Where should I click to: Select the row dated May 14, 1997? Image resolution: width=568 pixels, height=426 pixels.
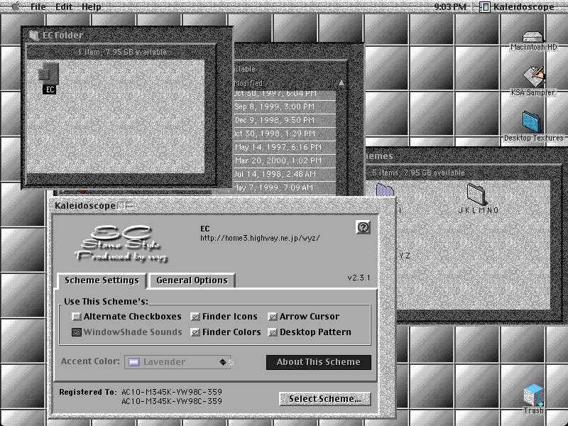click(285, 148)
